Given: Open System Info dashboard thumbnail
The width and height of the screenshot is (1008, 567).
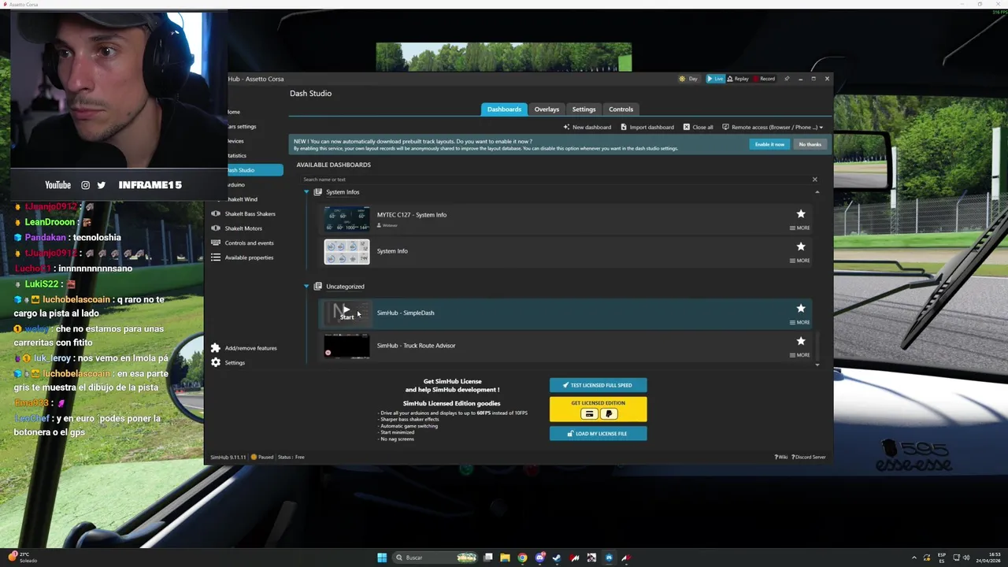Looking at the screenshot, I should (x=346, y=252).
